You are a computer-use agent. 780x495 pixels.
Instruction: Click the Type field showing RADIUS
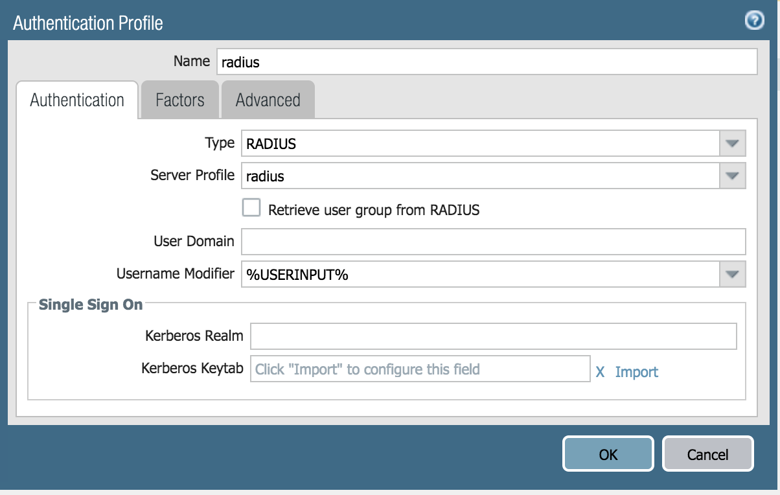[x=479, y=143]
